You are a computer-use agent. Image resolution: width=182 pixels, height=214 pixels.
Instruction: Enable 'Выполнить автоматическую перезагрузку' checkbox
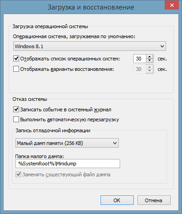16,119
